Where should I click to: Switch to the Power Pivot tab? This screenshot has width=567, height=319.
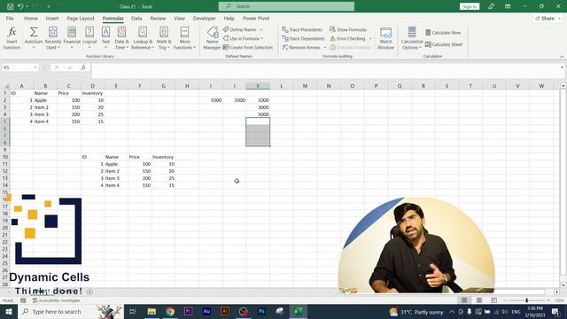tap(256, 18)
